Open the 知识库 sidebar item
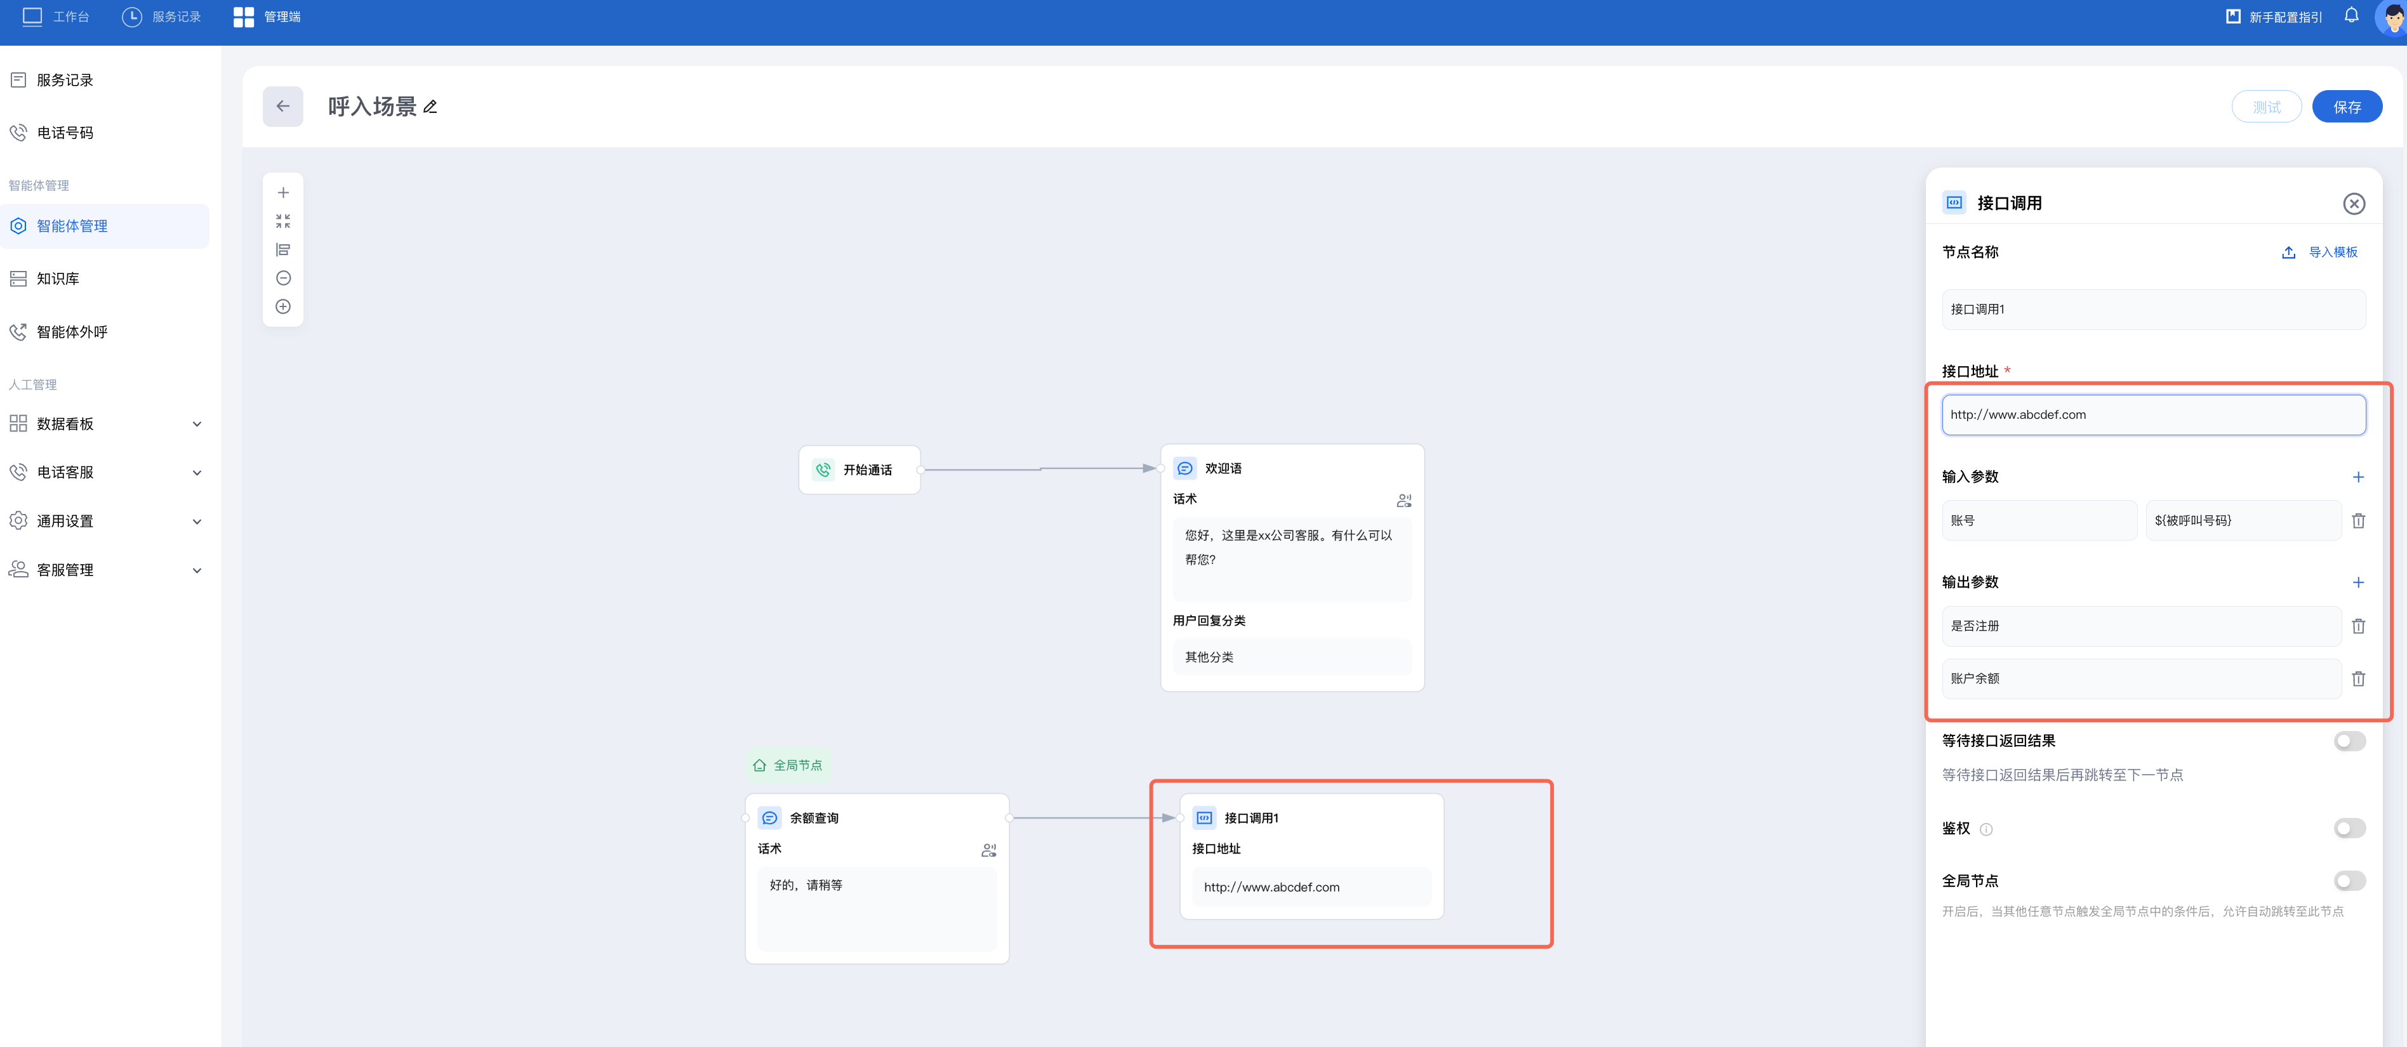The image size is (2407, 1047). (x=58, y=279)
